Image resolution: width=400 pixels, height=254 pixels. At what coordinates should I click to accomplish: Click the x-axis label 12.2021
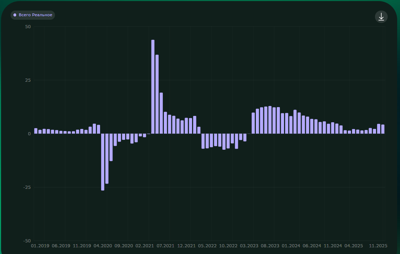[x=186, y=246]
